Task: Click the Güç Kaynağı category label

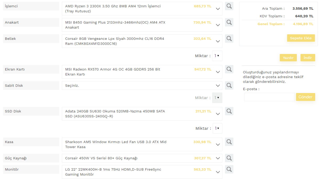Action: [31, 158]
